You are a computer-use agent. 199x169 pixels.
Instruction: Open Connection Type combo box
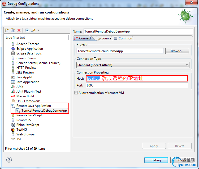pos(133,65)
